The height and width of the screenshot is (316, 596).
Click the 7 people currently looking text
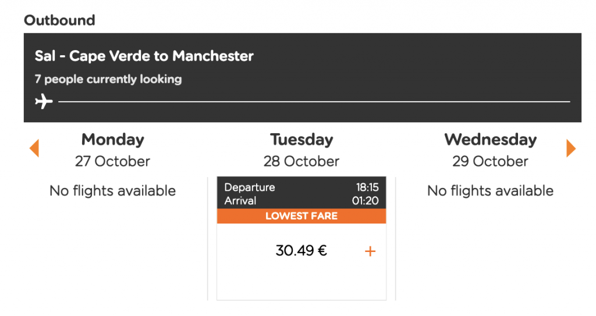coord(108,79)
